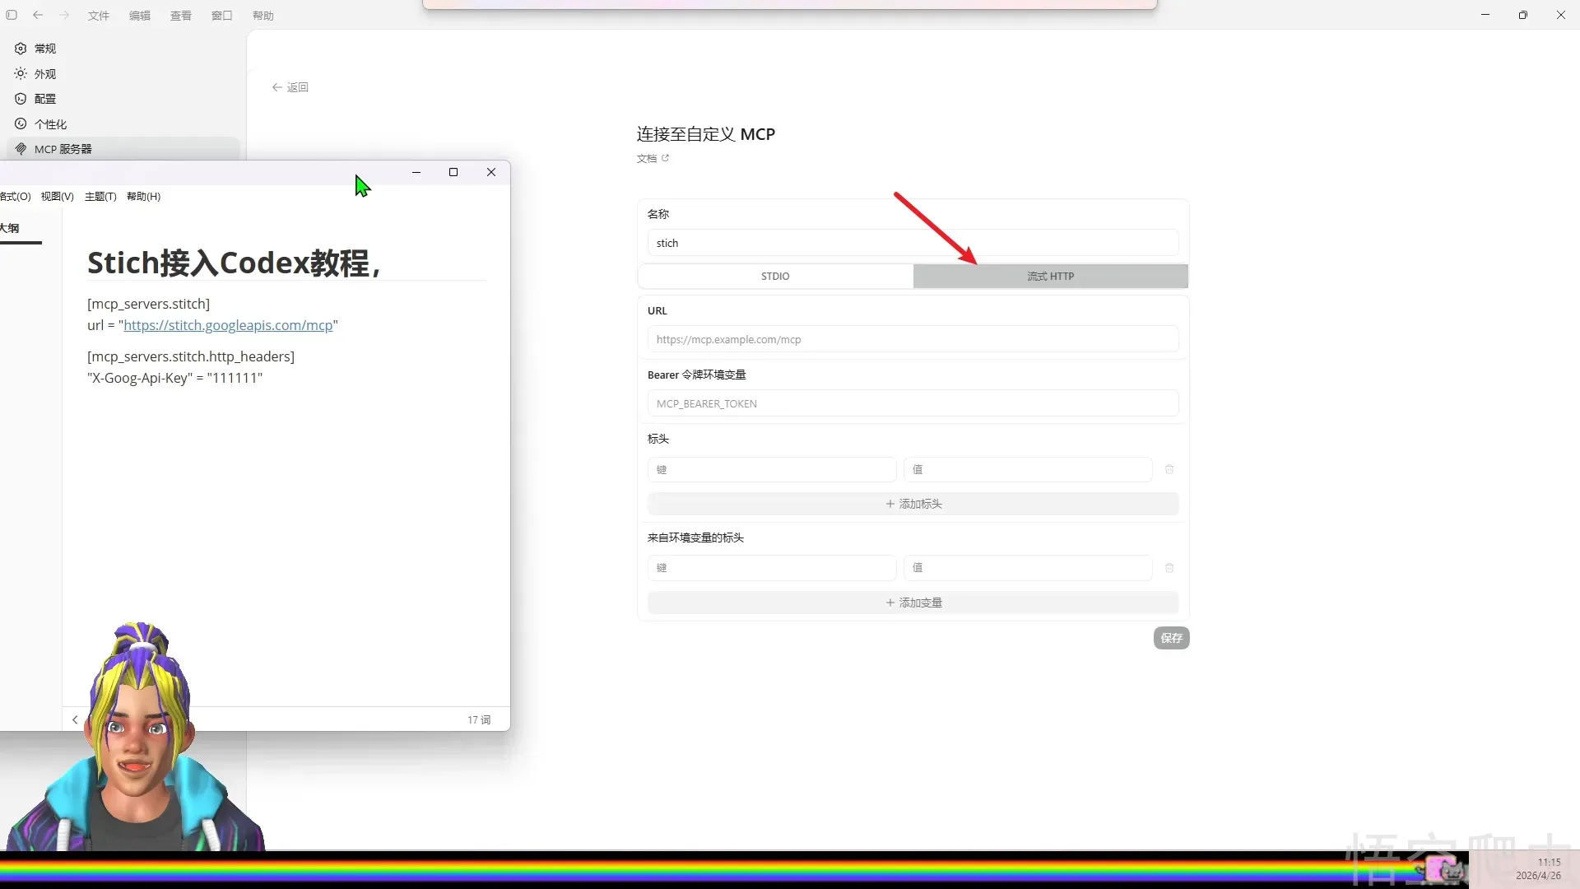Delete the environment variable header row
This screenshot has height=889, width=1580.
pos(1169,568)
